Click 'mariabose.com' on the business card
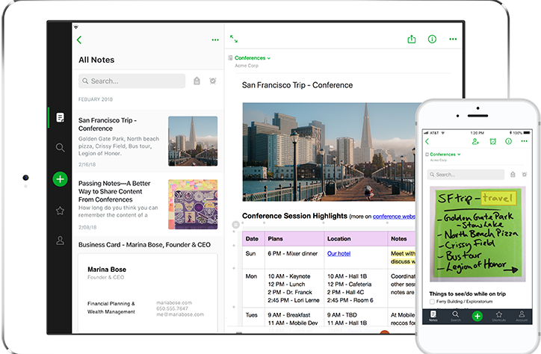This screenshot has height=354, width=541. [x=174, y=302]
